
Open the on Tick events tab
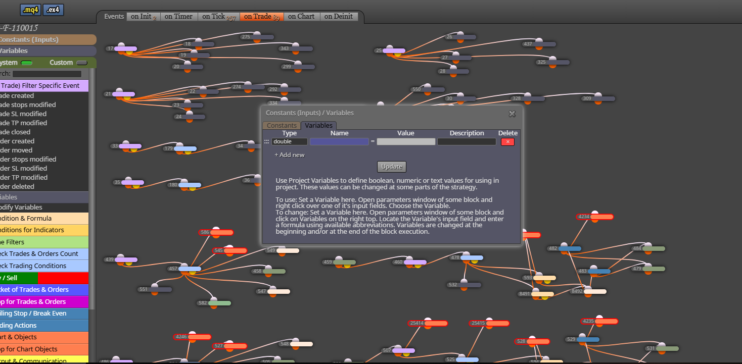click(218, 17)
